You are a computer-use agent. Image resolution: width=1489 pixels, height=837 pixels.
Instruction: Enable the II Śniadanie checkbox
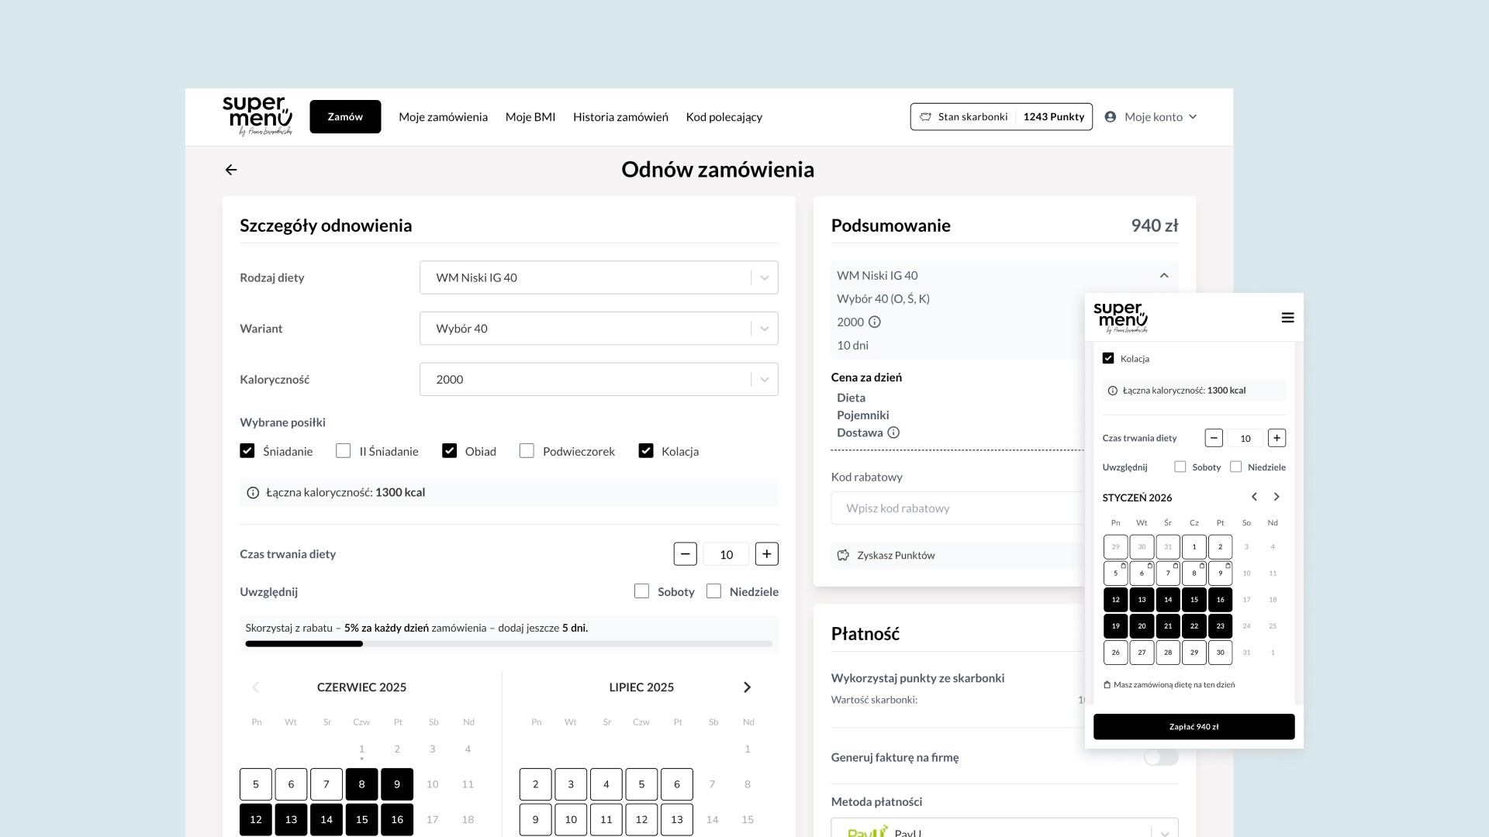click(343, 451)
